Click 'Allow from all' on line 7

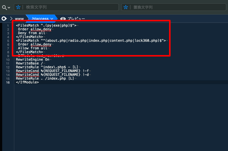click(x=33, y=48)
